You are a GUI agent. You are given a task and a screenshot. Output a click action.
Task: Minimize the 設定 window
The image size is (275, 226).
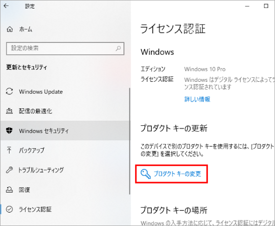(247, 6)
